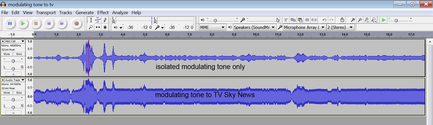
Task: Close the REC136 track with X
Action: click(x=3, y=41)
